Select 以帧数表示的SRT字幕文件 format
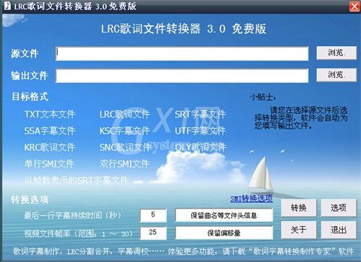Screen dimensions: 361x262 76,181
